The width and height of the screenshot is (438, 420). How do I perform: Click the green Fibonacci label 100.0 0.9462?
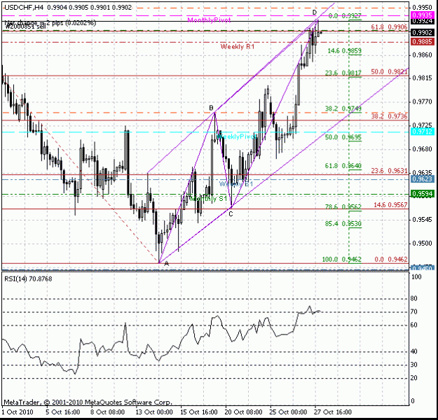(x=342, y=260)
